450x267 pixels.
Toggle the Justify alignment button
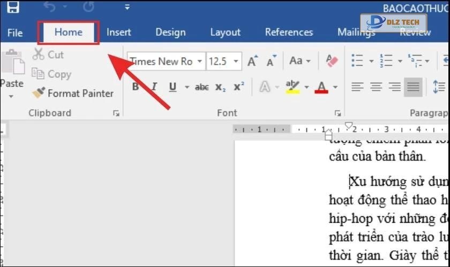click(413, 87)
